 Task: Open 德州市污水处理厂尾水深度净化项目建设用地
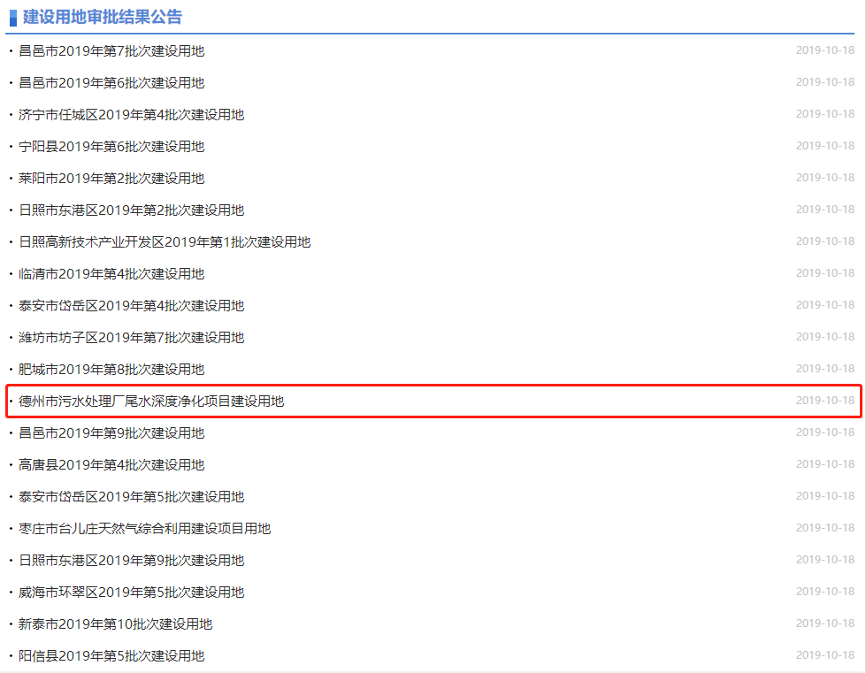tap(151, 401)
